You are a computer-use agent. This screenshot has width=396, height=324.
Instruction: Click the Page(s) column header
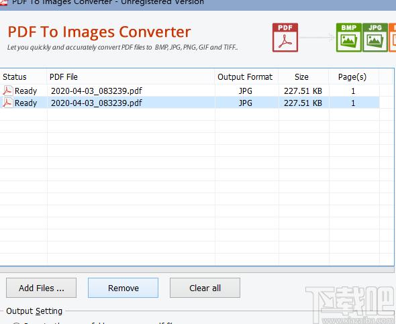(x=354, y=76)
